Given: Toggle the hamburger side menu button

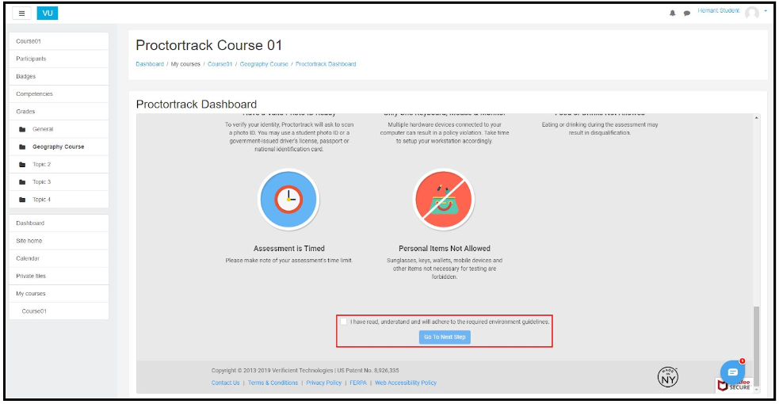Looking at the screenshot, I should pos(21,13).
